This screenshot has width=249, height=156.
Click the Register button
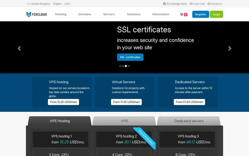click(x=201, y=14)
